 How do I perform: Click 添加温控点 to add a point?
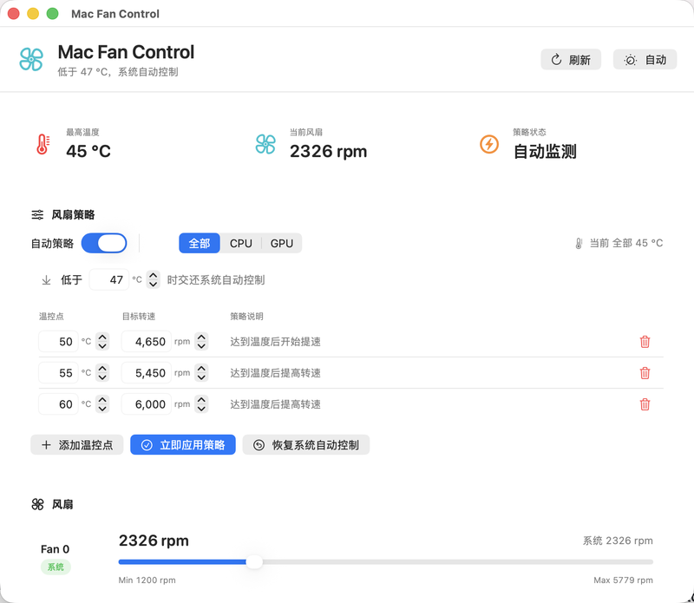coord(77,445)
